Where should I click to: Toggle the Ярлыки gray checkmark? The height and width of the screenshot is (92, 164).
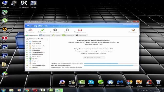coord(27,67)
